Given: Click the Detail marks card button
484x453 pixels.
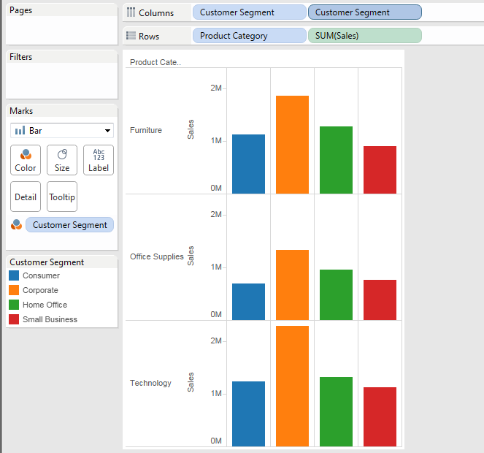Looking at the screenshot, I should tap(26, 197).
